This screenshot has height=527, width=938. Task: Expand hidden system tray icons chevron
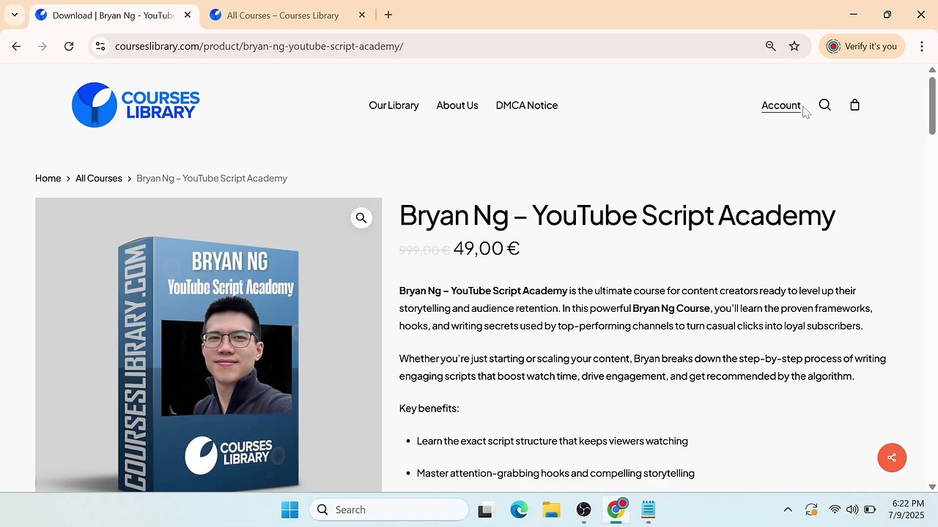pyautogui.click(x=788, y=510)
